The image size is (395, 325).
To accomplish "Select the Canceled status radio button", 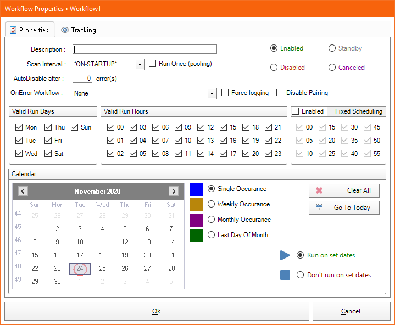I will 332,68.
